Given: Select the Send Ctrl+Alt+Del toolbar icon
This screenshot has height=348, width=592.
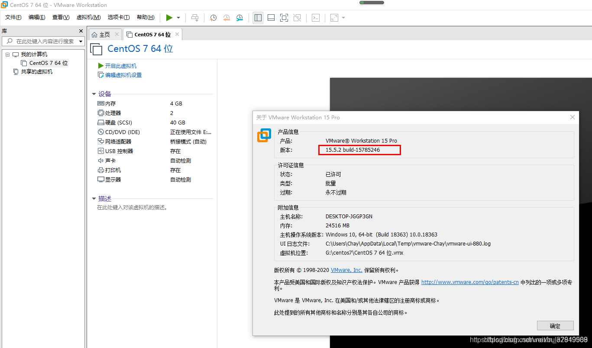Looking at the screenshot, I should 195,18.
